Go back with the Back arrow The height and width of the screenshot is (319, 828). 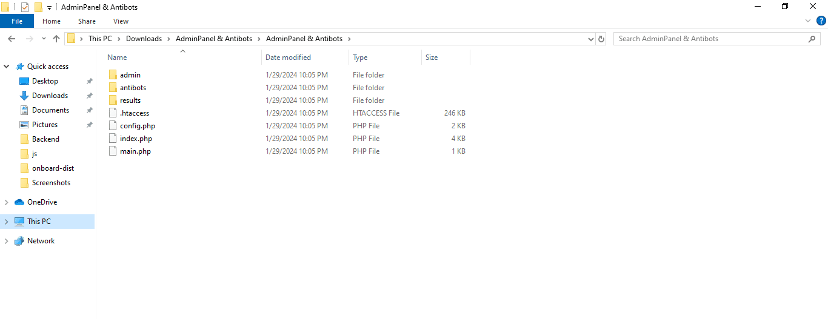pyautogui.click(x=11, y=39)
